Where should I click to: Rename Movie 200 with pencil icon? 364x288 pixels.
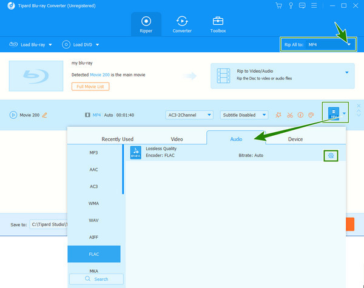44,115
